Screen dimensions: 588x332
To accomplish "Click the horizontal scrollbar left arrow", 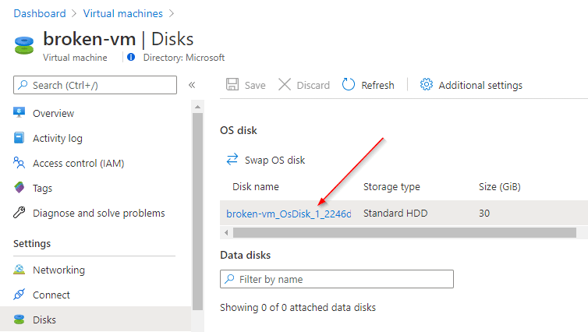I will pos(226,233).
